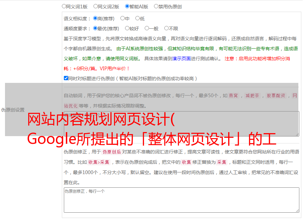The image size is (303, 219).
Task: Toggle 同时对标题进行伪原创 checkbox
Action: (66, 78)
